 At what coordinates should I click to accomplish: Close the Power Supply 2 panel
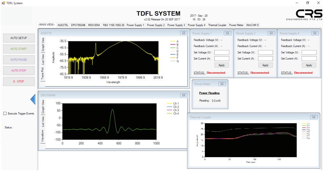coord(271,33)
